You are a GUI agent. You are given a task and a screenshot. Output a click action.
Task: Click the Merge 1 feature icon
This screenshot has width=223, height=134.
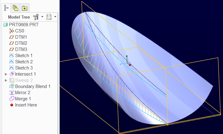point(12,99)
